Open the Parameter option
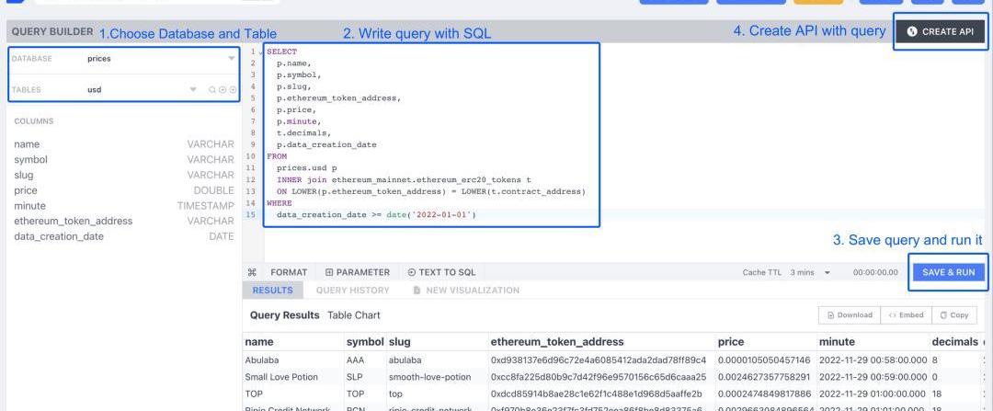The width and height of the screenshot is (993, 411). click(x=357, y=272)
